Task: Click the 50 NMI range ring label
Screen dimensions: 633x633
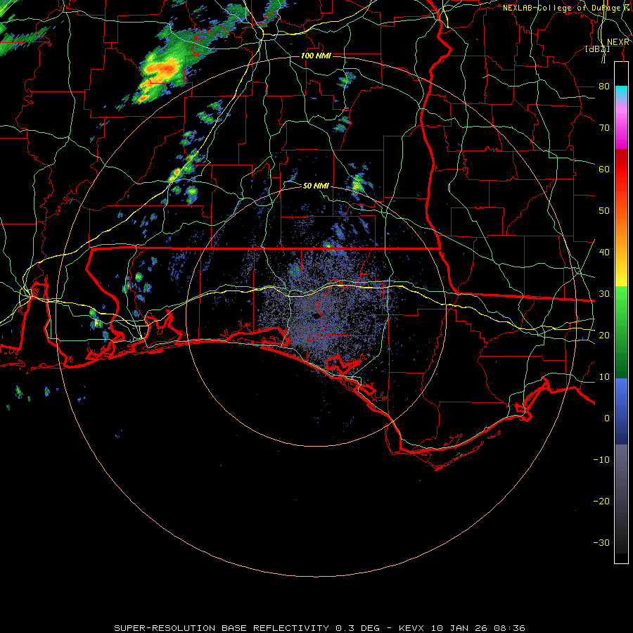Action: (x=316, y=186)
